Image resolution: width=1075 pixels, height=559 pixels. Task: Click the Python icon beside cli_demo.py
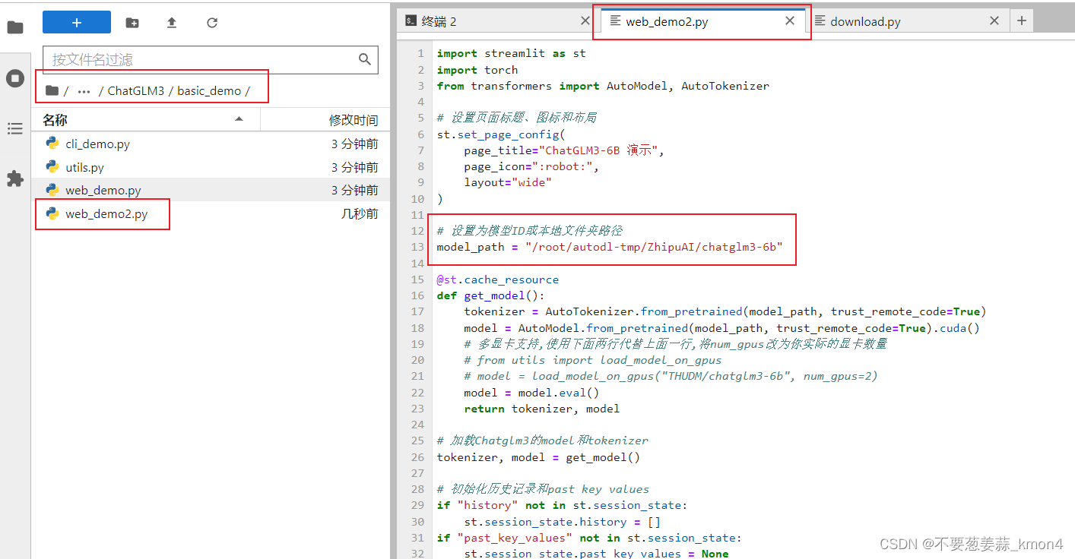[52, 144]
